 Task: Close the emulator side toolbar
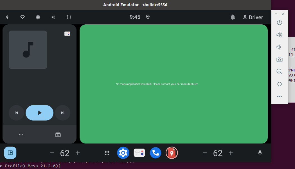tap(283, 14)
